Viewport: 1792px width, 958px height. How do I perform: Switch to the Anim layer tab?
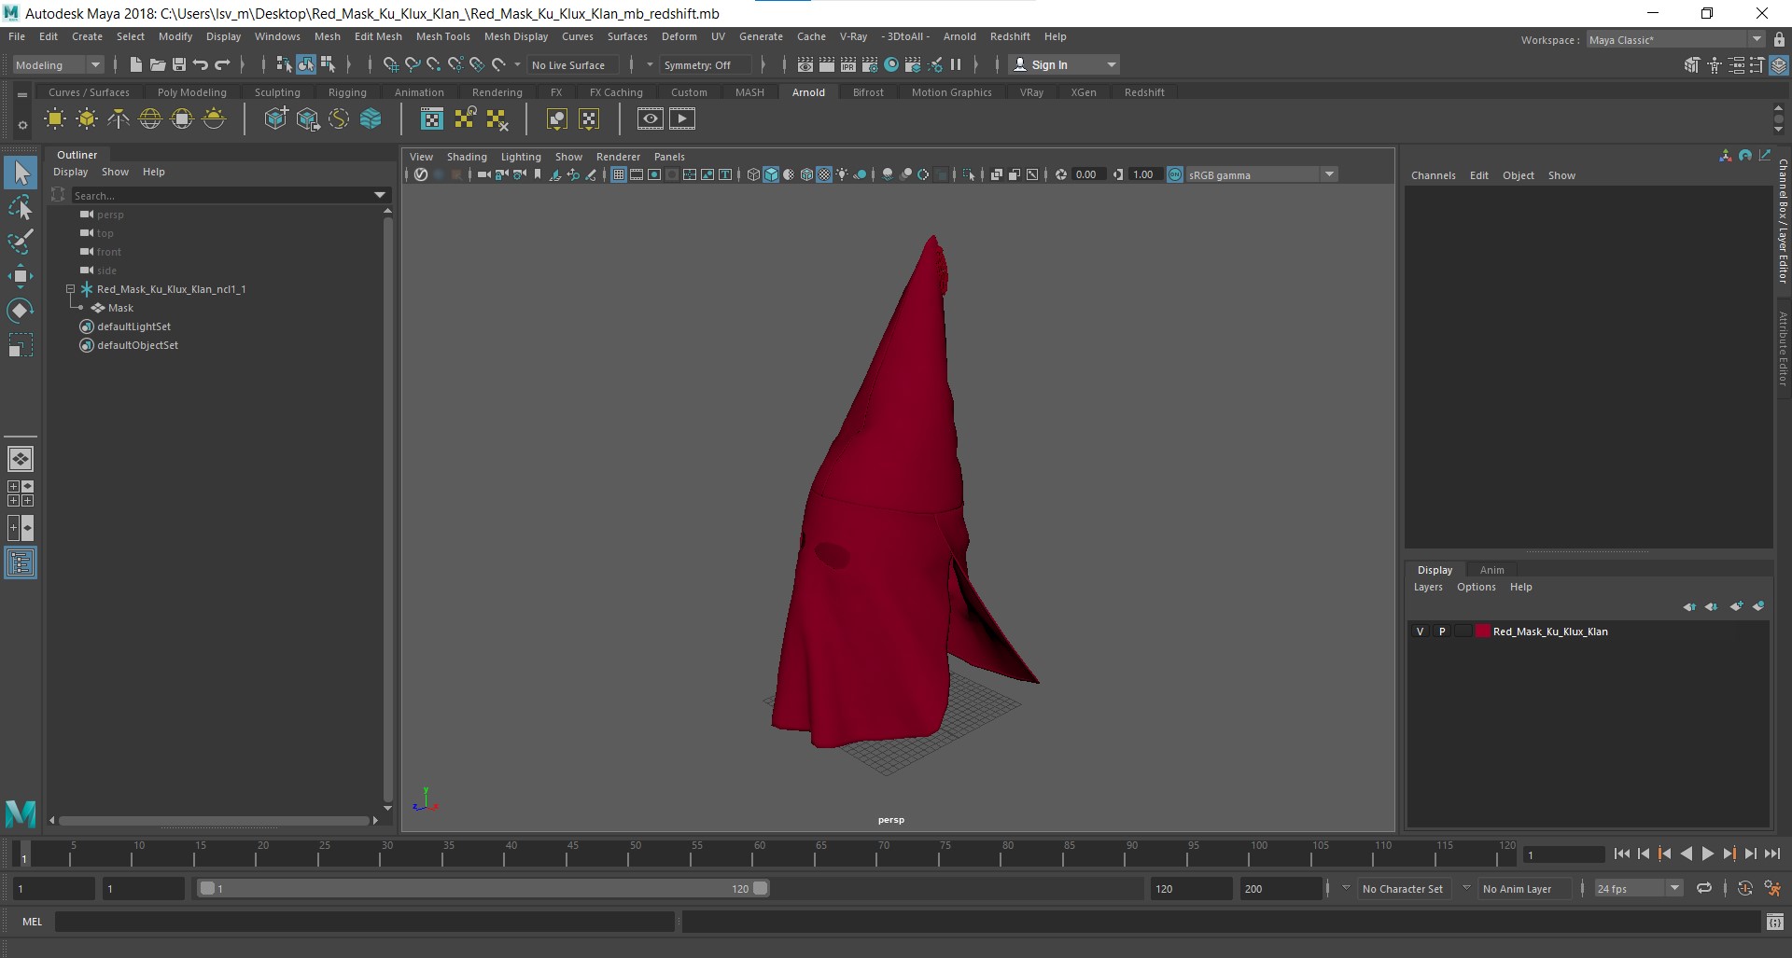[x=1491, y=570]
